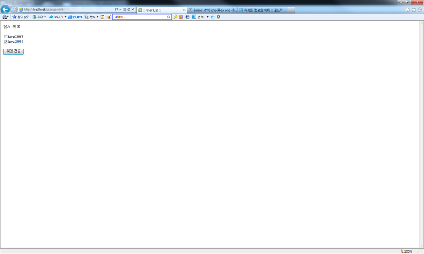Expand the 보내기 dropdown arrow
Viewport: 424px width, 254px height.
point(65,17)
